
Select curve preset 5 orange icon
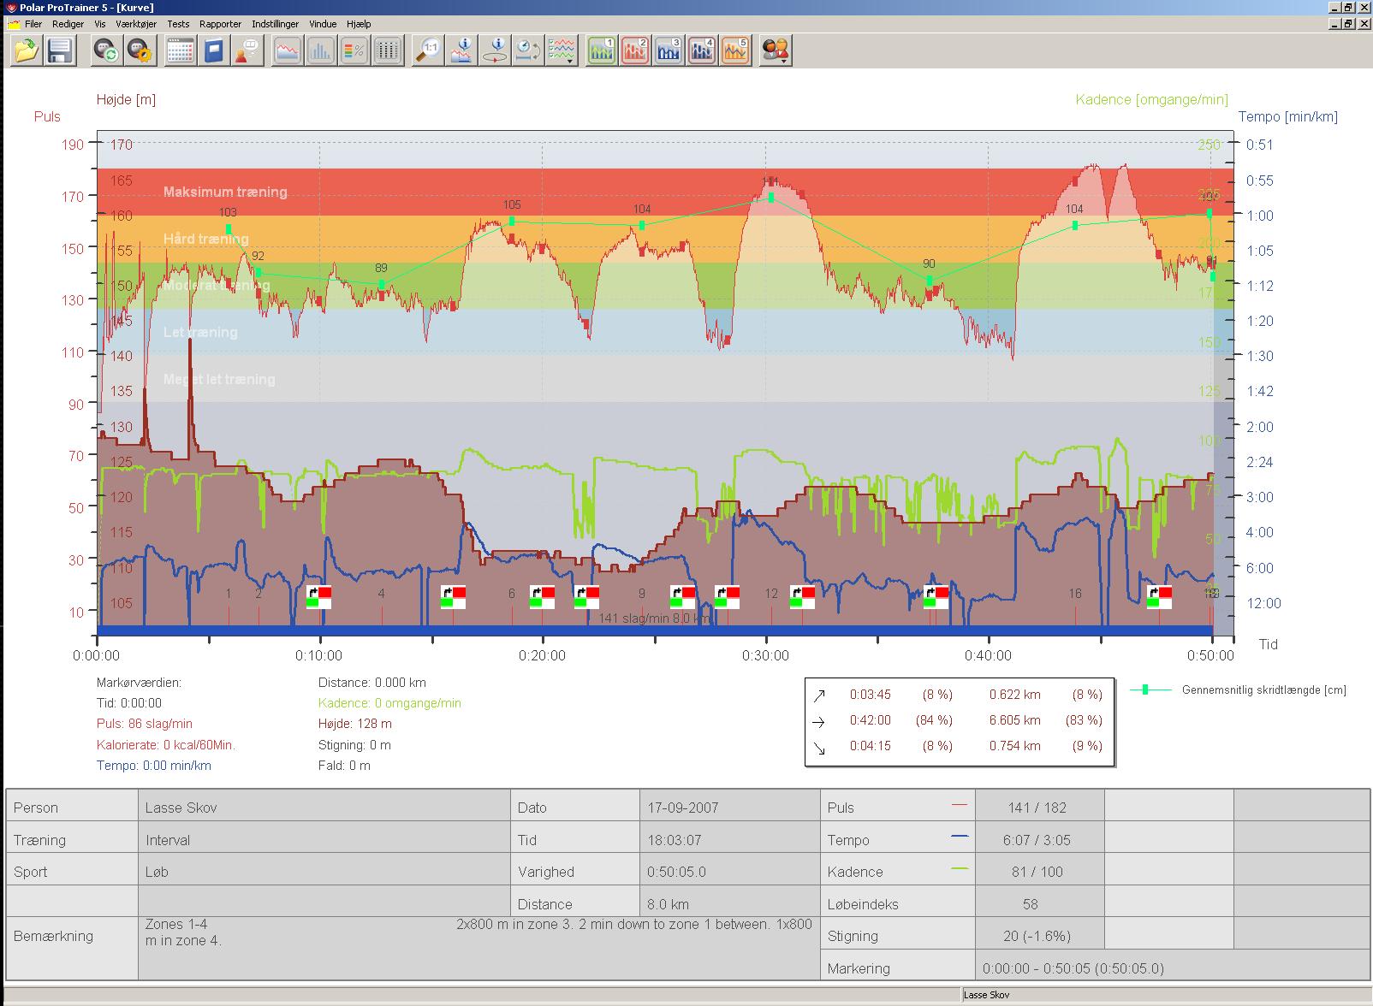(x=736, y=50)
